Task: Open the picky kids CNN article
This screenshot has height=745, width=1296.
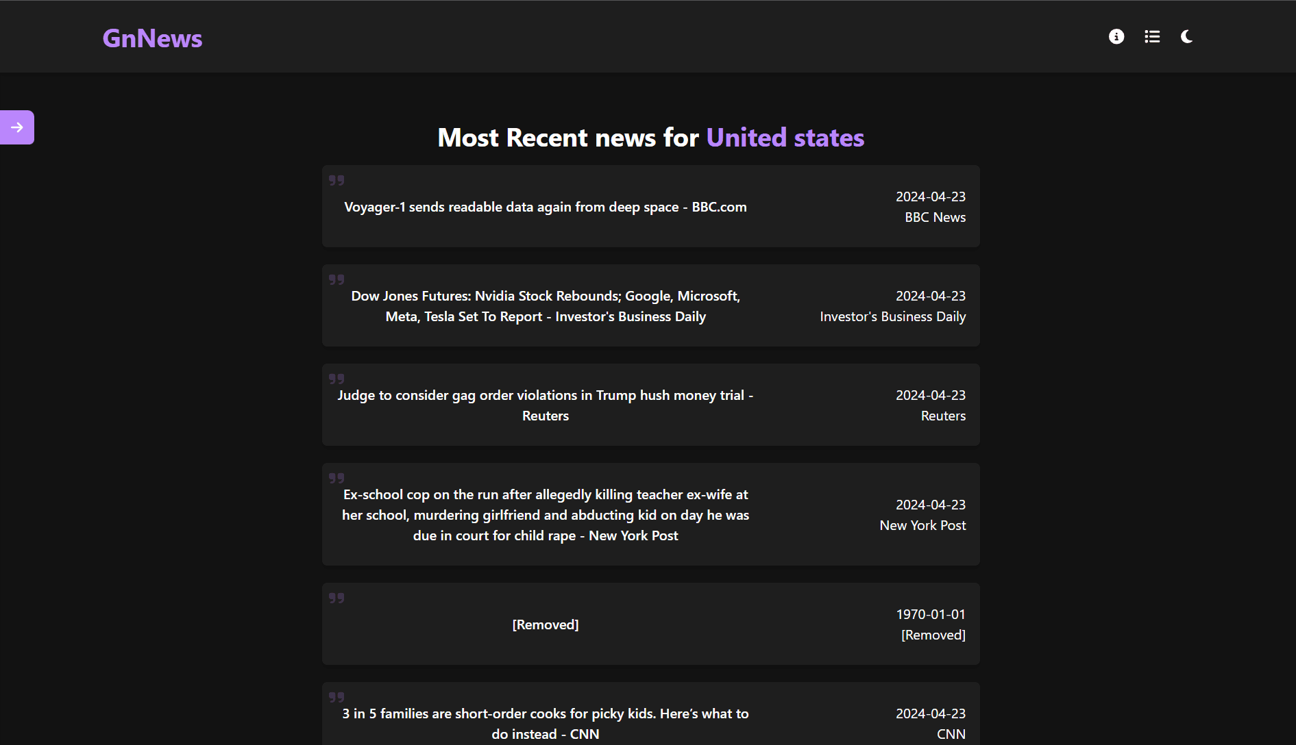Action: tap(546, 724)
